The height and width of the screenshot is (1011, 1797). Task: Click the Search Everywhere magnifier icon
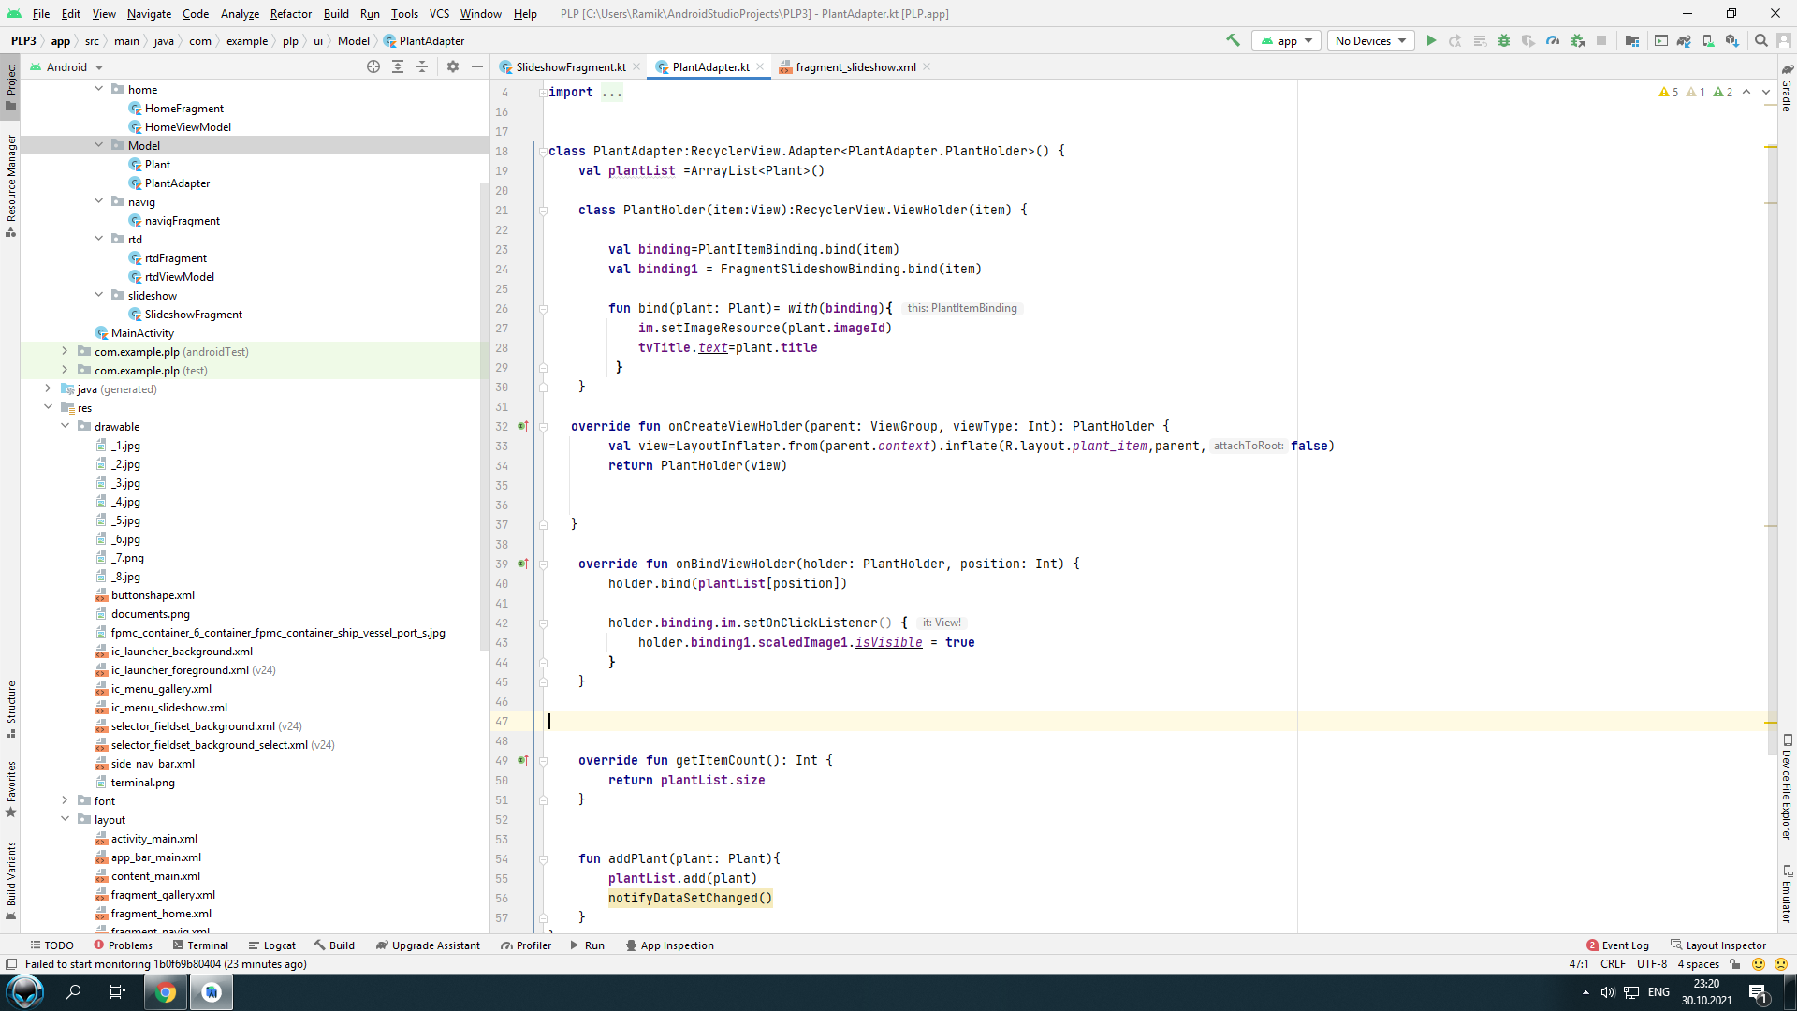(x=1760, y=40)
